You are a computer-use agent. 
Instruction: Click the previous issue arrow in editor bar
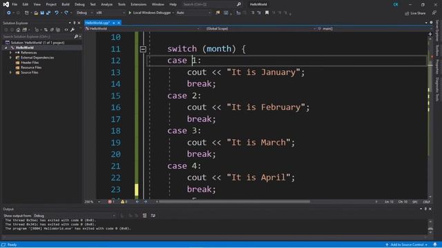pyautogui.click(x=137, y=202)
